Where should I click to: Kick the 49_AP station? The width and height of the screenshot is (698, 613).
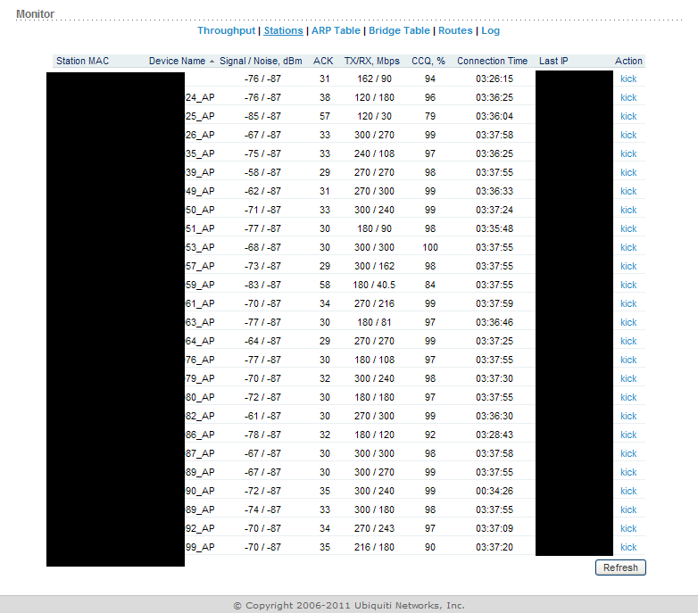(628, 191)
